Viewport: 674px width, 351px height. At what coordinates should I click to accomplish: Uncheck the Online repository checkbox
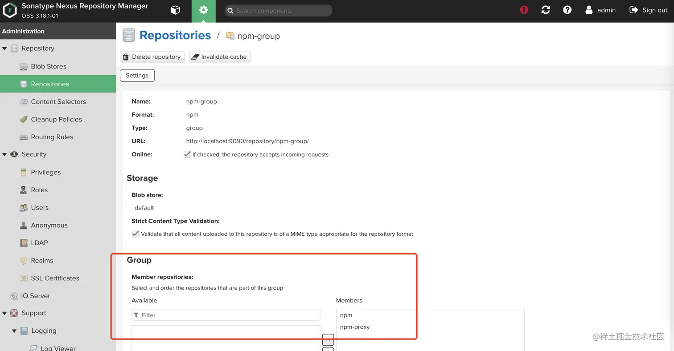pos(187,154)
